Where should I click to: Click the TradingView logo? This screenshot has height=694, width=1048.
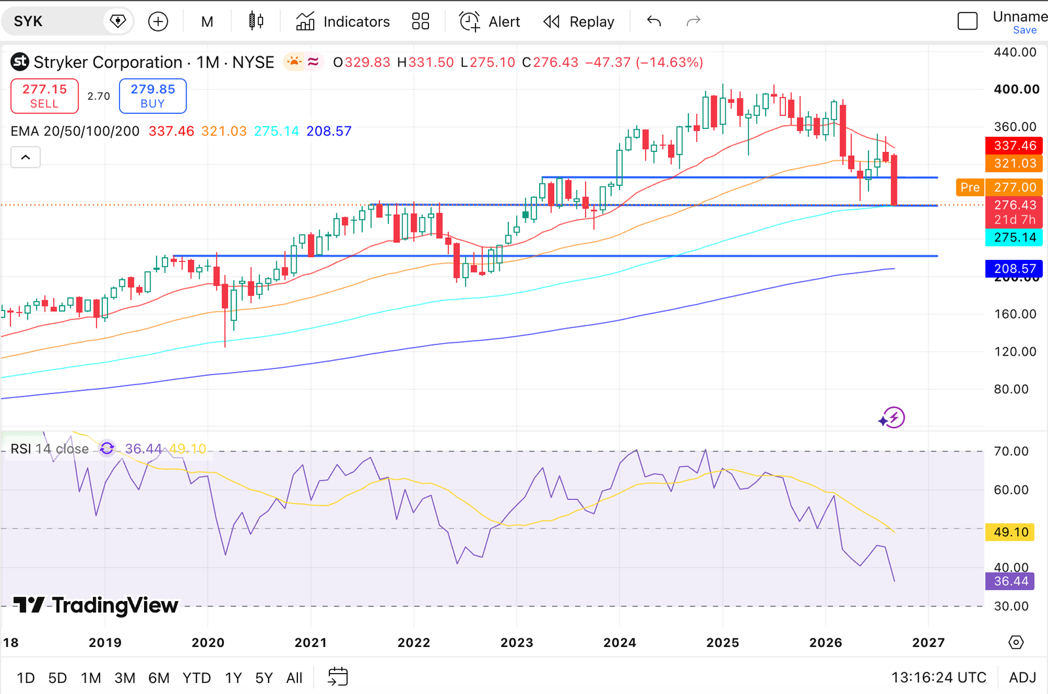(96, 605)
